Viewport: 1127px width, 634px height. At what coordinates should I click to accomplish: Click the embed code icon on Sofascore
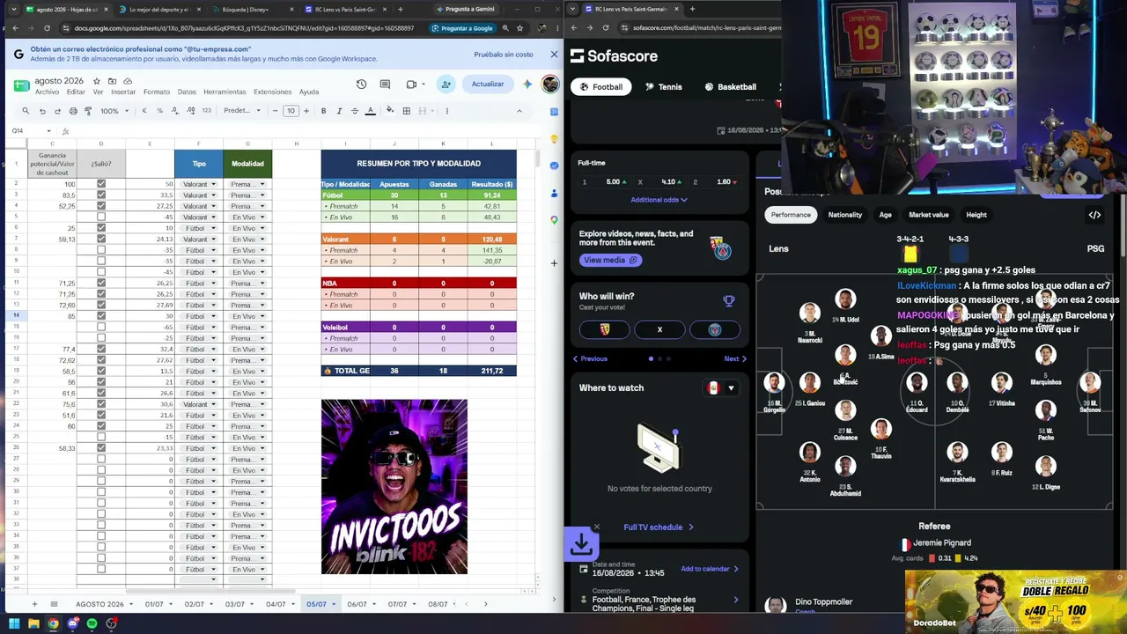(1094, 215)
